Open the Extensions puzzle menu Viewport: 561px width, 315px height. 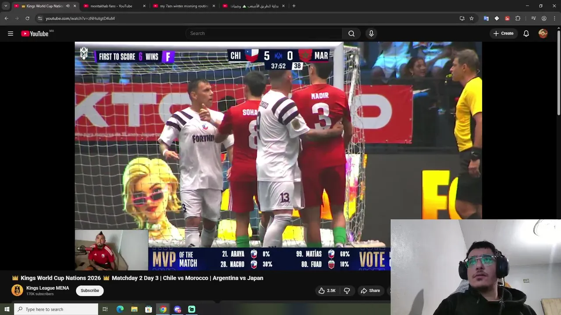pos(518,18)
